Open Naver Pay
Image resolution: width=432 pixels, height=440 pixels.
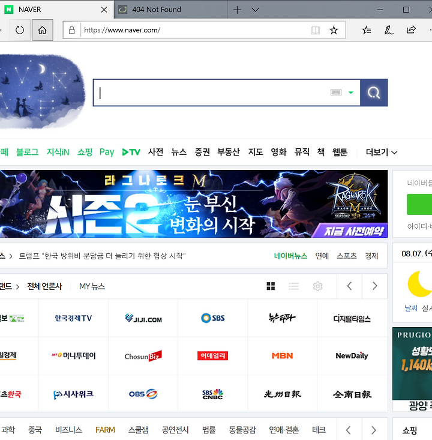pos(107,152)
